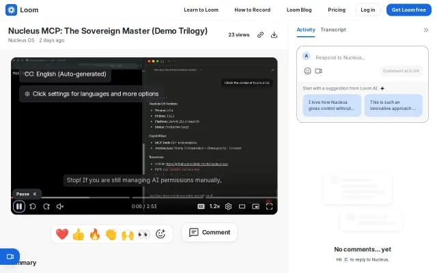
Task: Seek on the video progress bar
Action: tap(144, 197)
